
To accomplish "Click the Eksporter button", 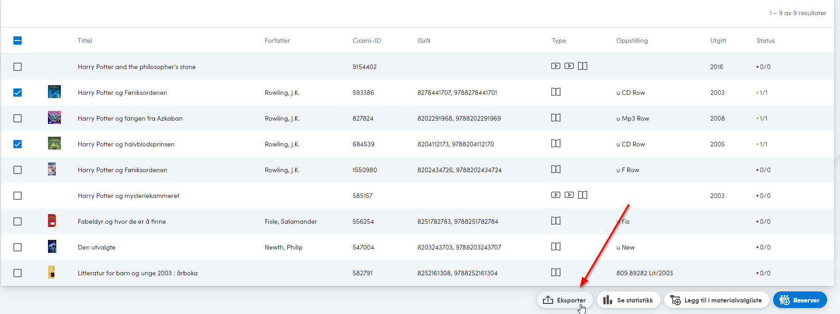I will pos(565,300).
